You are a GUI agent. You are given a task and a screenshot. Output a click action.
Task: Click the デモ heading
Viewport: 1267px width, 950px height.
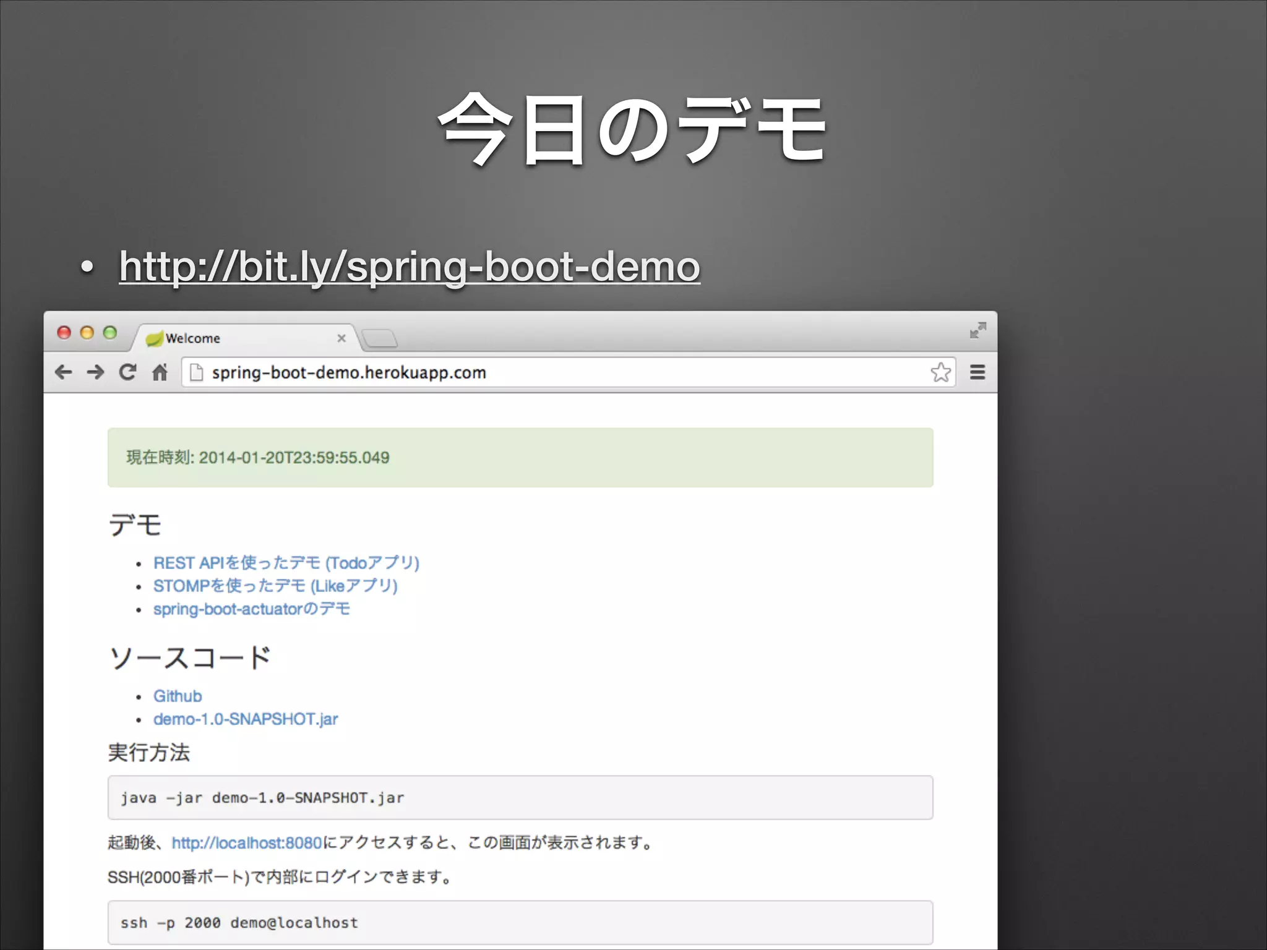(135, 525)
